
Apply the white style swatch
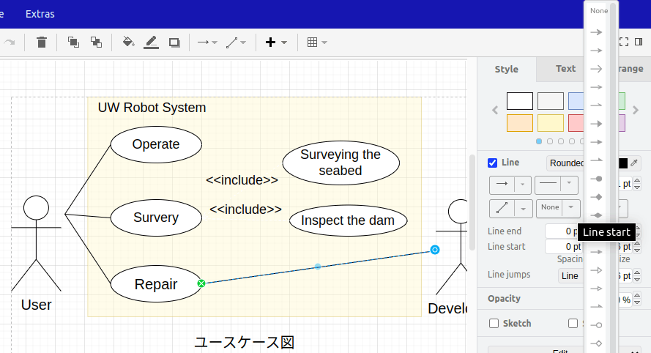[x=520, y=101]
